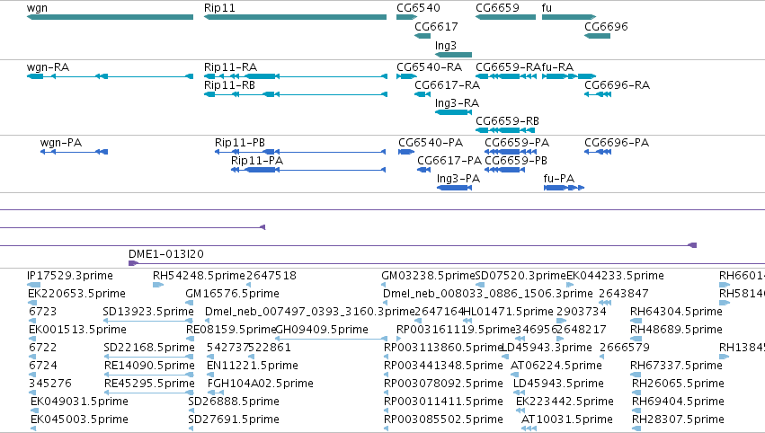Click the AT06224.5prime EST label

(556, 367)
